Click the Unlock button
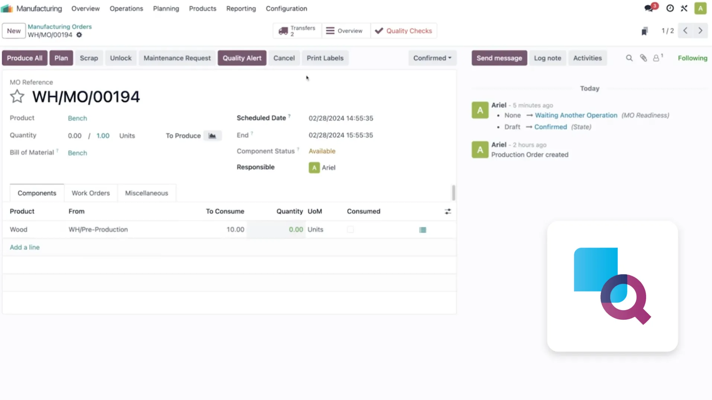Screen dimensions: 712x400 tap(121, 58)
